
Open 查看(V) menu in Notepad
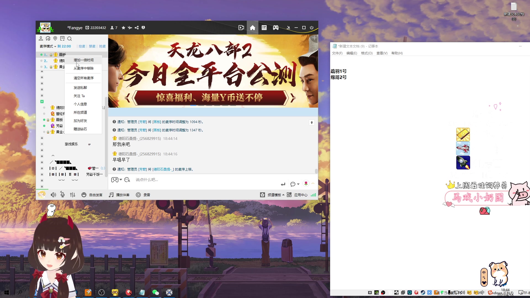pyautogui.click(x=382, y=53)
